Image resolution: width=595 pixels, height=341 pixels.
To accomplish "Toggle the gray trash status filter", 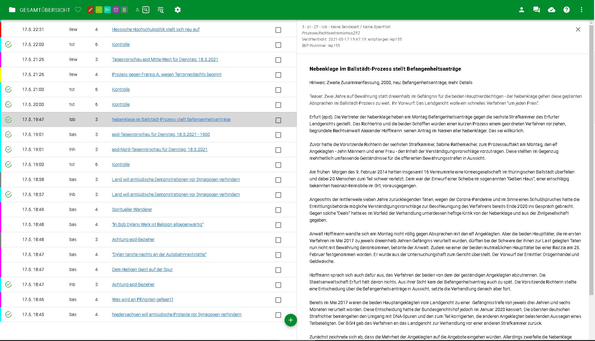I will click(124, 10).
